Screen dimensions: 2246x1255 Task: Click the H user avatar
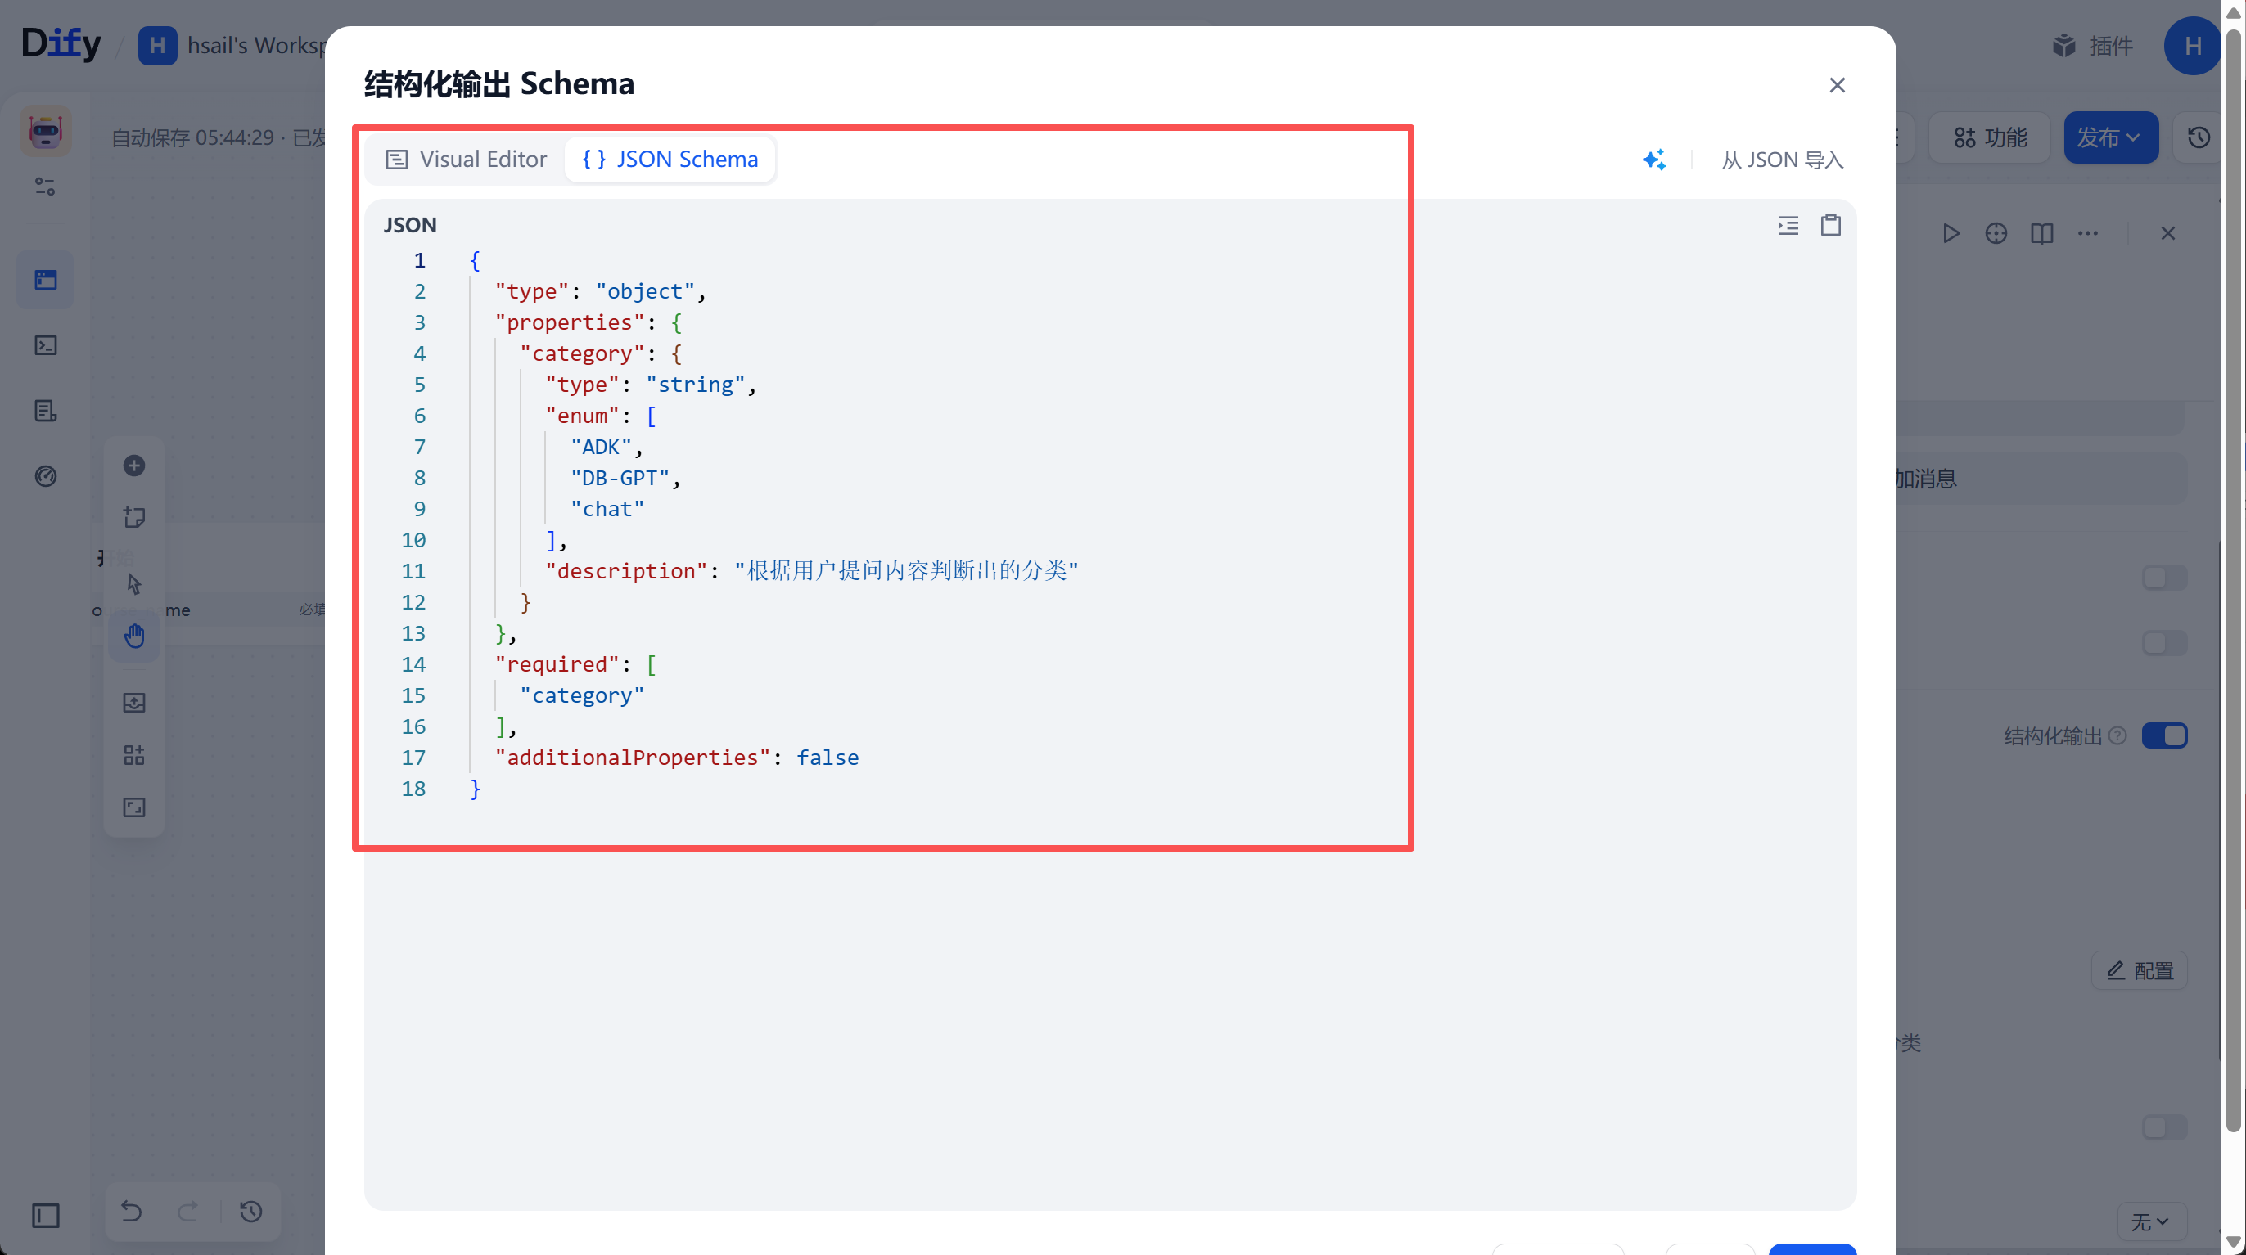[2192, 45]
